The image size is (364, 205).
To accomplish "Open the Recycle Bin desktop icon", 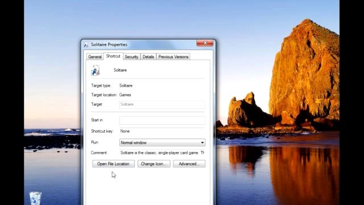I will [35, 198].
